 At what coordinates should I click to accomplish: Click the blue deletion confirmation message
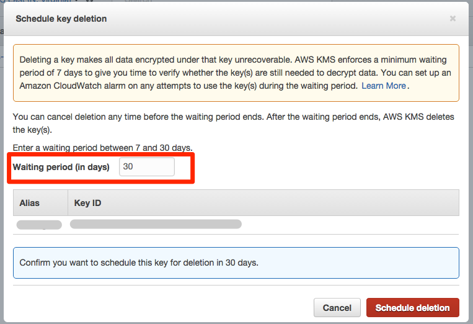tap(139, 263)
